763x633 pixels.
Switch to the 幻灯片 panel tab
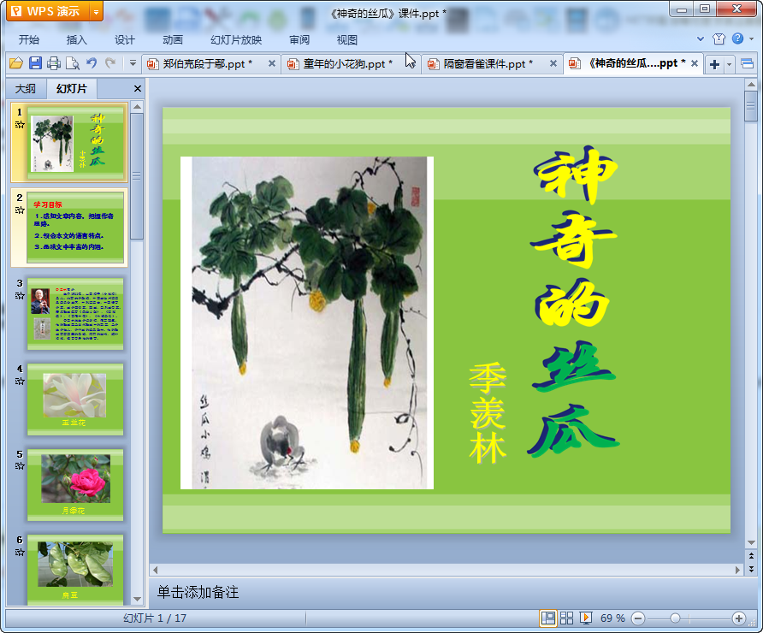tap(72, 89)
